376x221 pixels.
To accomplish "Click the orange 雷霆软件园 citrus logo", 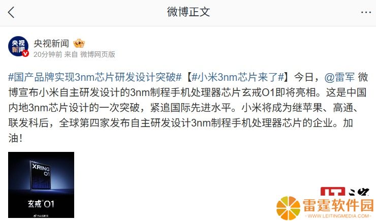I will coord(288,208).
